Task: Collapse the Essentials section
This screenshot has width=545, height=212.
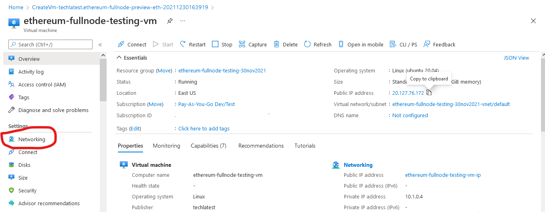Action: [119, 58]
